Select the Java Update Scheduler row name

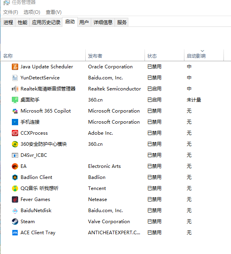(x=47, y=67)
